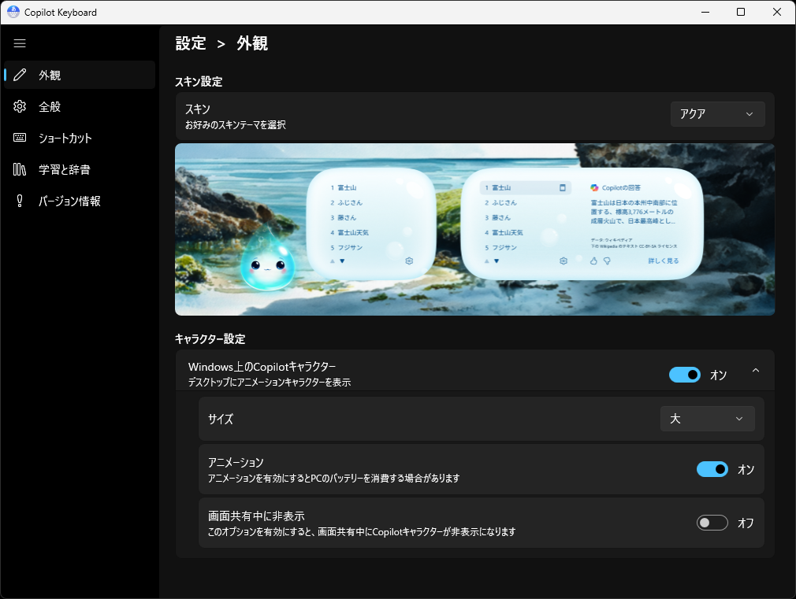Screen dimensions: 796x599
Task: Click the lightbulb icon beside バージョン情報
Action: 20,201
